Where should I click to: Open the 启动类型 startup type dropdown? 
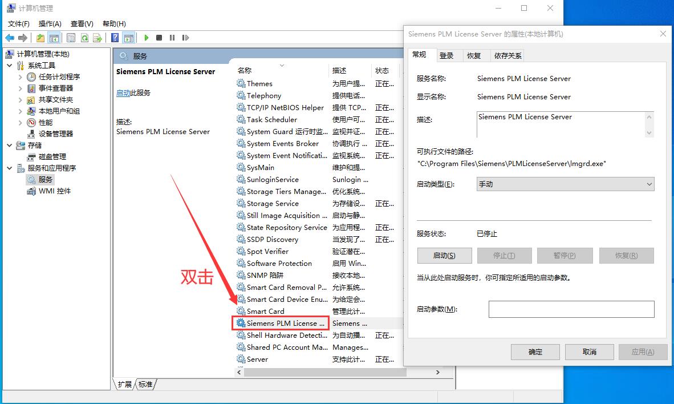565,184
